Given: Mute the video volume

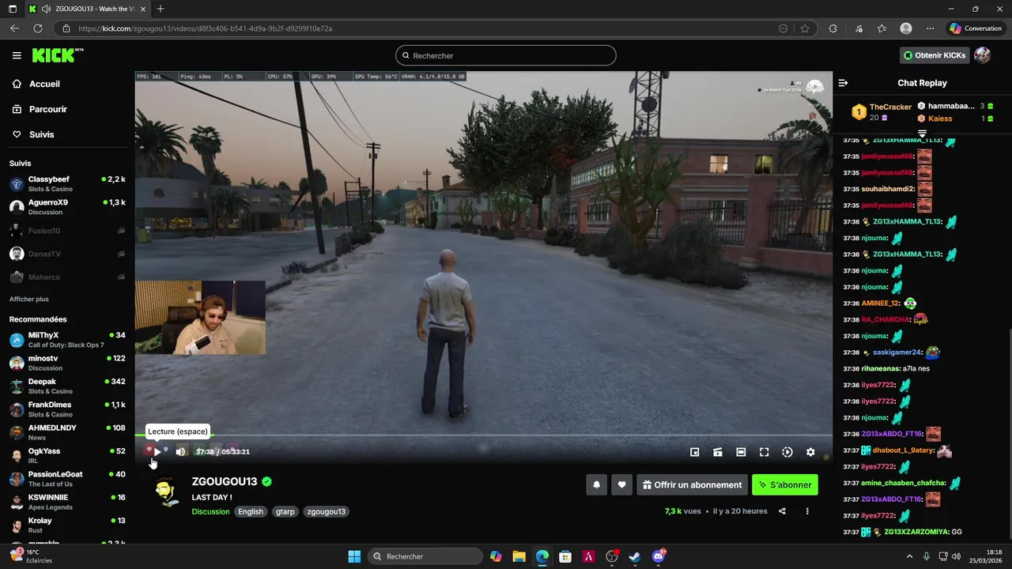Looking at the screenshot, I should tap(180, 452).
